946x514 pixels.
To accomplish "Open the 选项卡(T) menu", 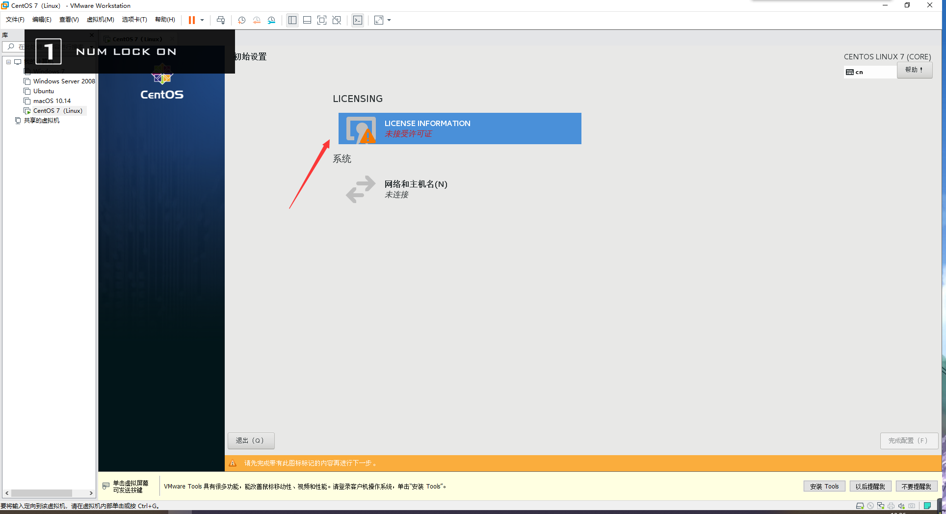I will [x=134, y=20].
